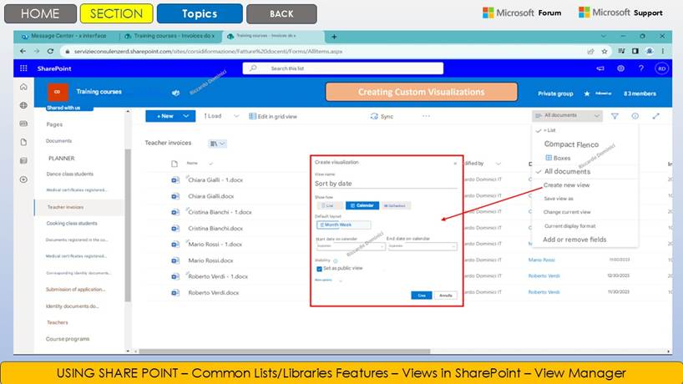Bookmark this page with the star
Screen dimensions: 683x384
(x=605, y=52)
